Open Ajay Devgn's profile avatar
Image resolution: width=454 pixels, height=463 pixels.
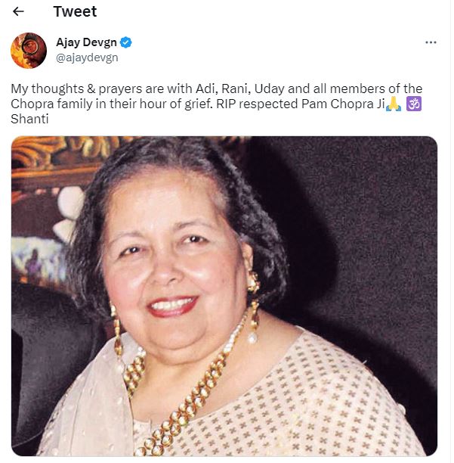[29, 51]
